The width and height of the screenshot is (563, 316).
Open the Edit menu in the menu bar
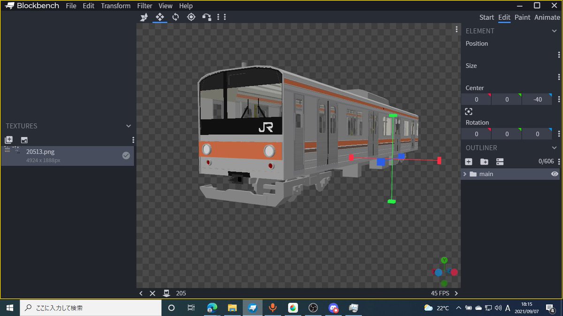click(x=88, y=6)
